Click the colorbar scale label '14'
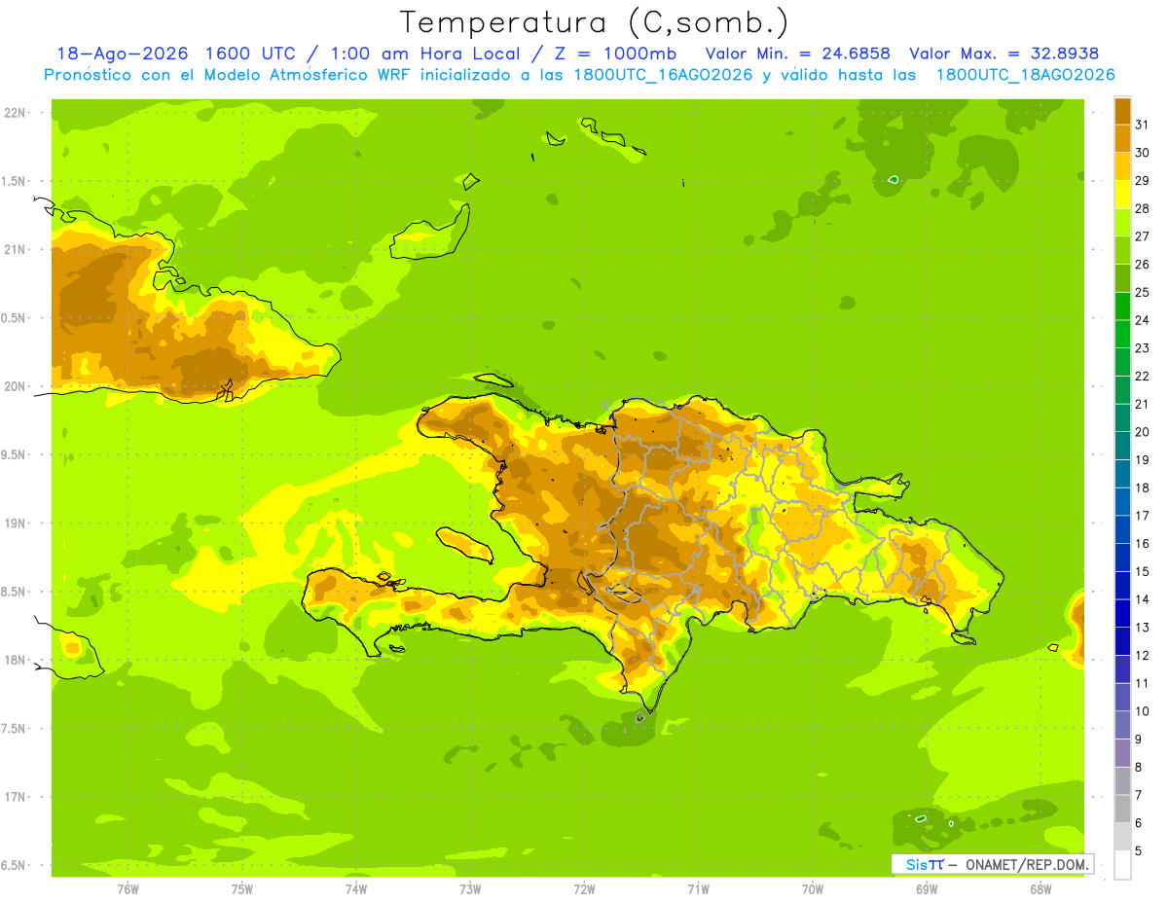The height and width of the screenshot is (902, 1168). tap(1143, 599)
